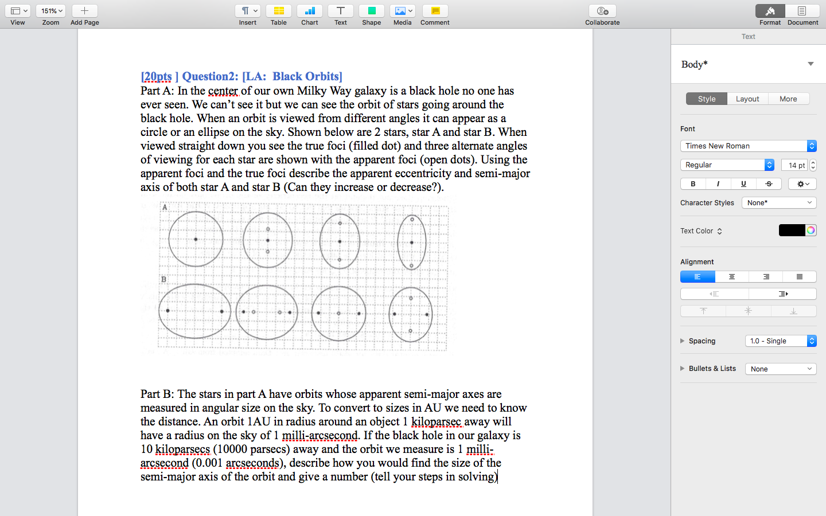Image resolution: width=826 pixels, height=516 pixels.
Task: Open the Bullets & Lists dropdown
Action: [781, 369]
